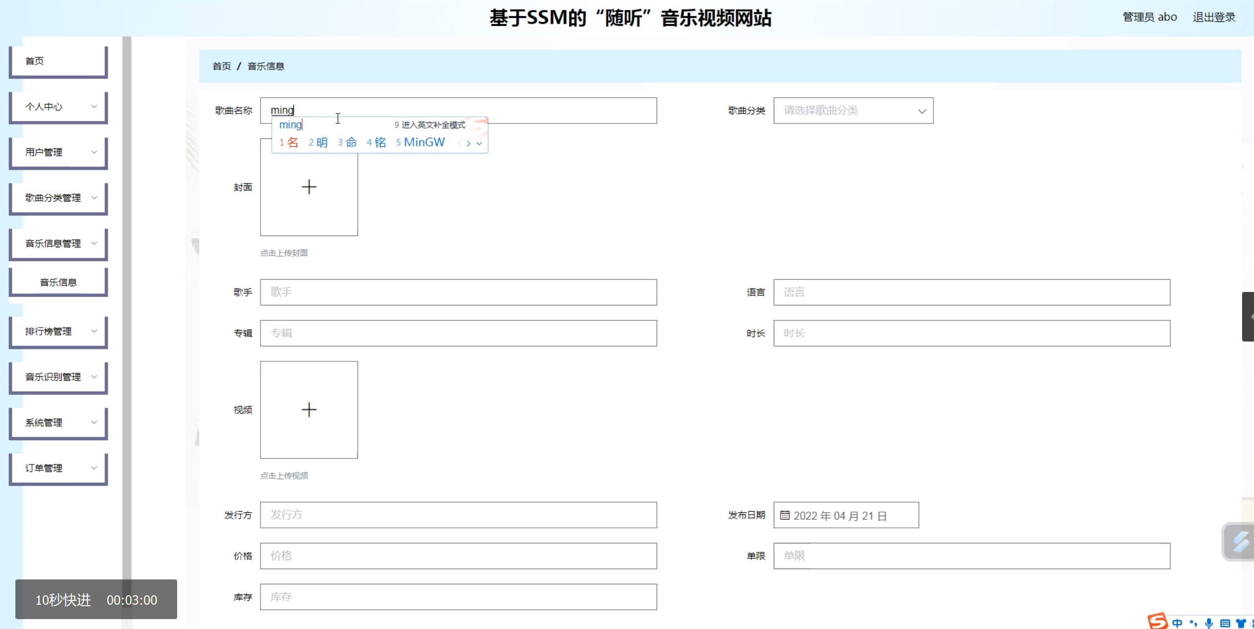This screenshot has width=1254, height=629.
Task: Click the 歌手 input field
Action: [458, 292]
